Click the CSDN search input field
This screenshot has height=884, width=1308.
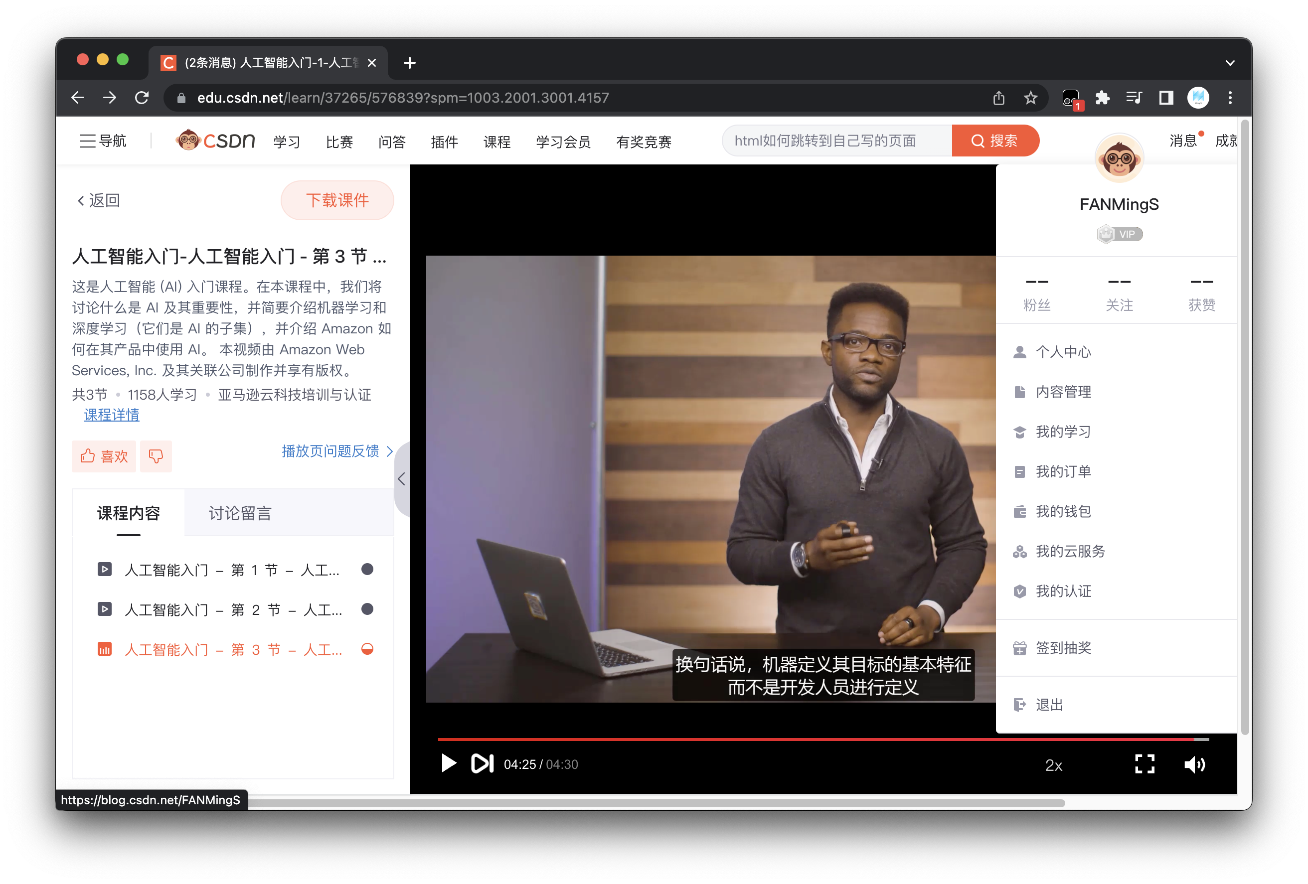coord(836,141)
